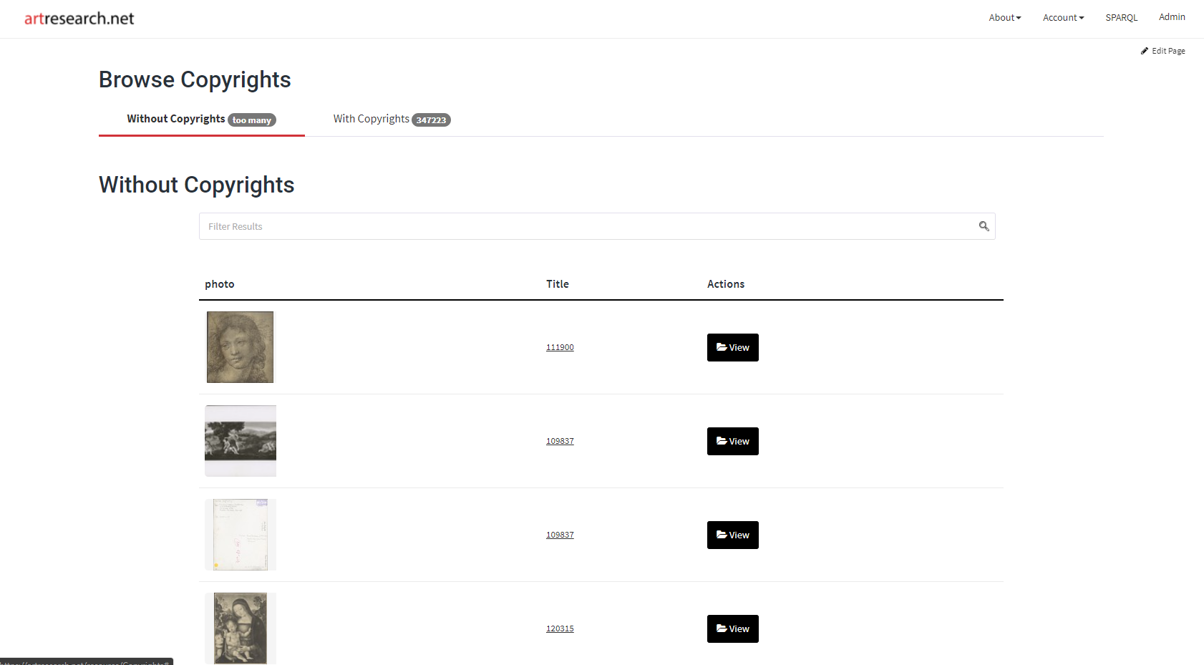The width and height of the screenshot is (1204, 665).
Task: Open record 111900 via its title link
Action: coord(560,347)
